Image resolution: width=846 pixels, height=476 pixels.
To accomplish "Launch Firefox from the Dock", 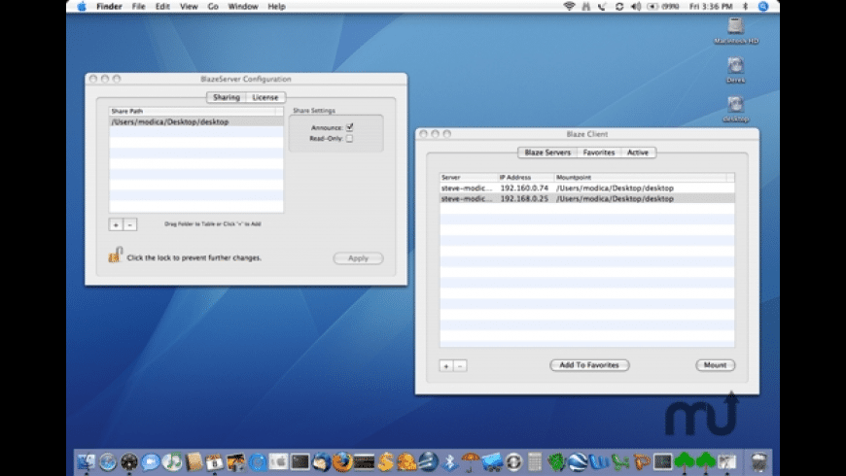I will coord(342,462).
